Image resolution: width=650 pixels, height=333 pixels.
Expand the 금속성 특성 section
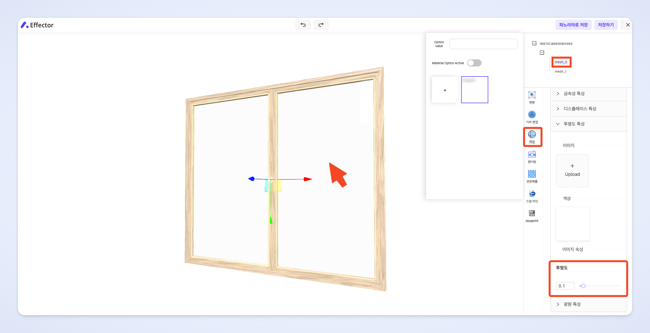pyautogui.click(x=589, y=94)
